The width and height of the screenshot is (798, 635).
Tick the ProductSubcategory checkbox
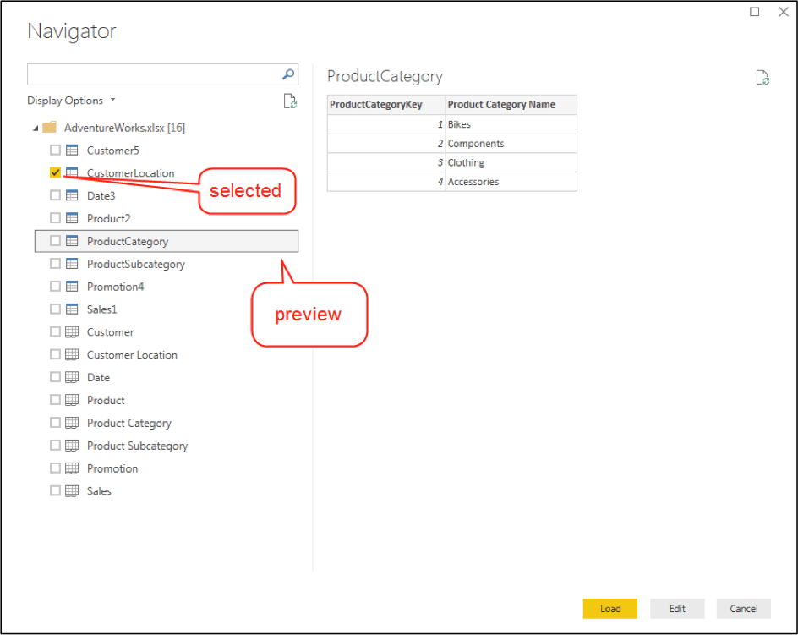click(55, 263)
